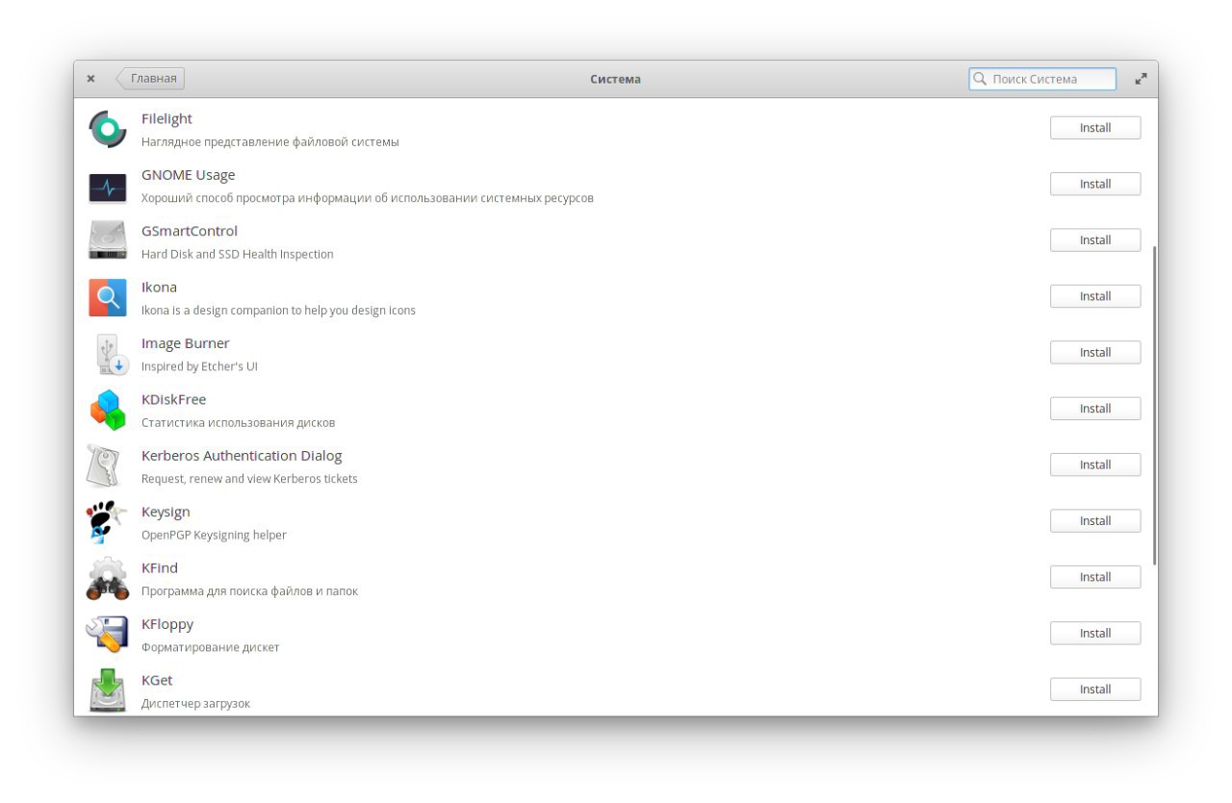Click the Image Burner USB icon
The width and height of the screenshot is (1232, 803).
pyautogui.click(x=110, y=354)
